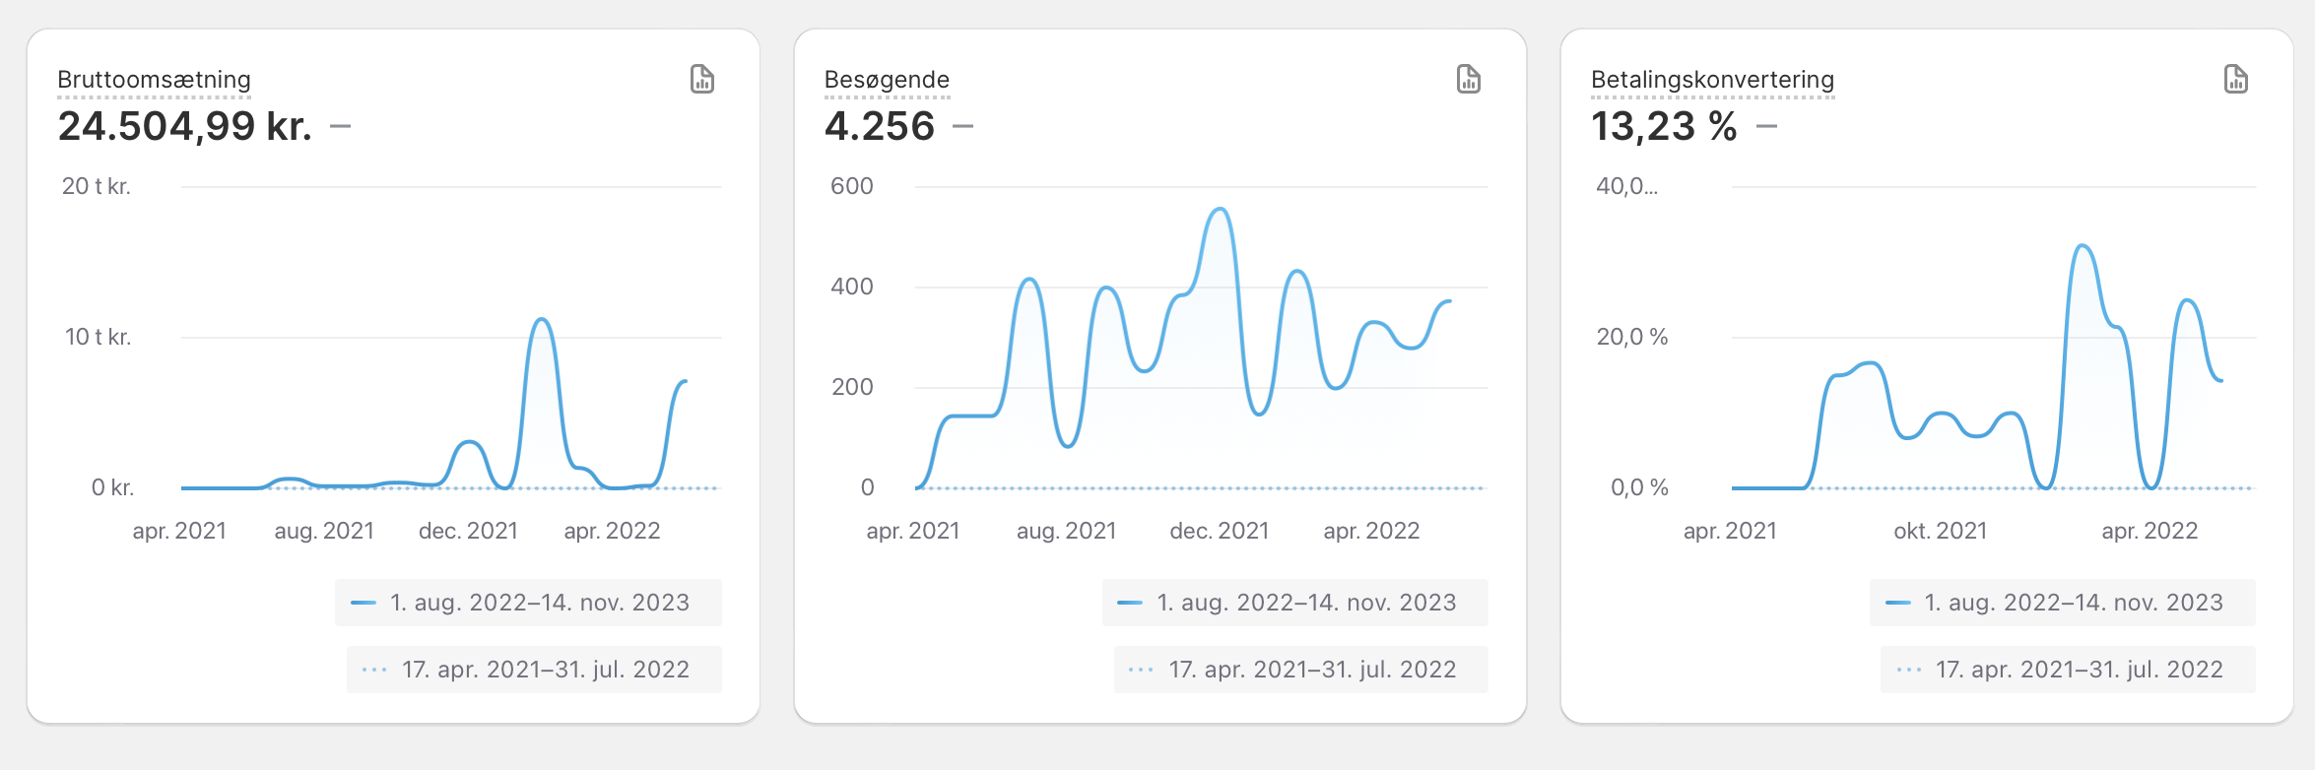Toggle the 1. aug. 2022–14. nov. 2023 legend in Besøgende
Image resolution: width=2315 pixels, height=770 pixels.
click(1294, 603)
